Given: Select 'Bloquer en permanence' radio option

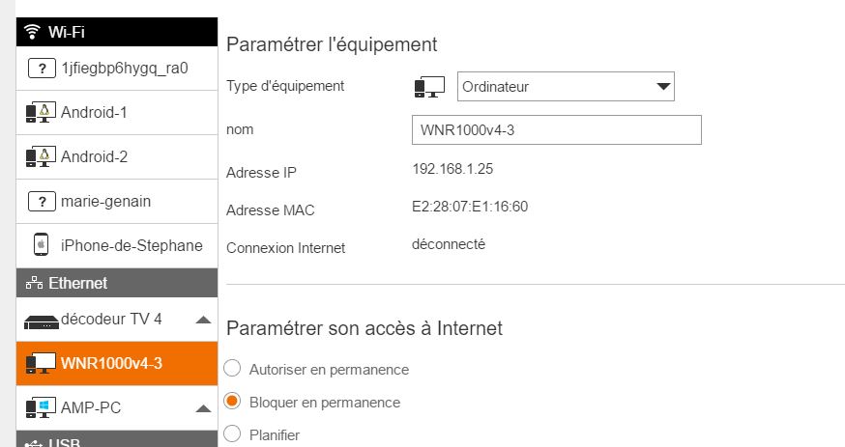Looking at the screenshot, I should [x=232, y=402].
